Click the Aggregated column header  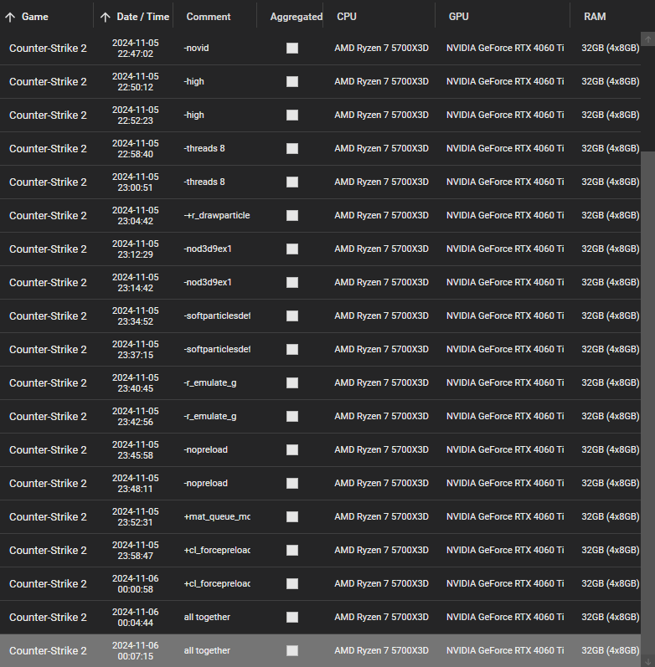[x=296, y=17]
